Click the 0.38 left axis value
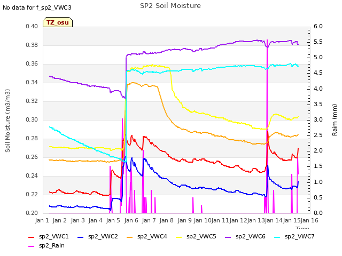 [32, 45]
